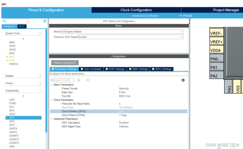The image size is (243, 149).
Task: Expand the Analog category
Action: pyautogui.click(x=40, y=76)
